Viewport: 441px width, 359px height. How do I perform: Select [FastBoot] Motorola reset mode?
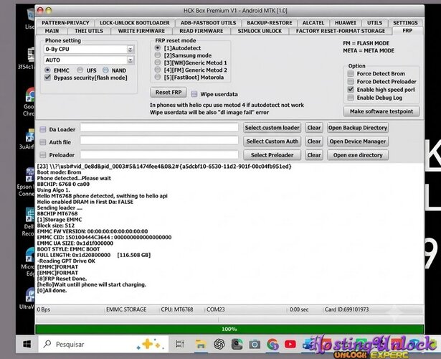(158, 77)
